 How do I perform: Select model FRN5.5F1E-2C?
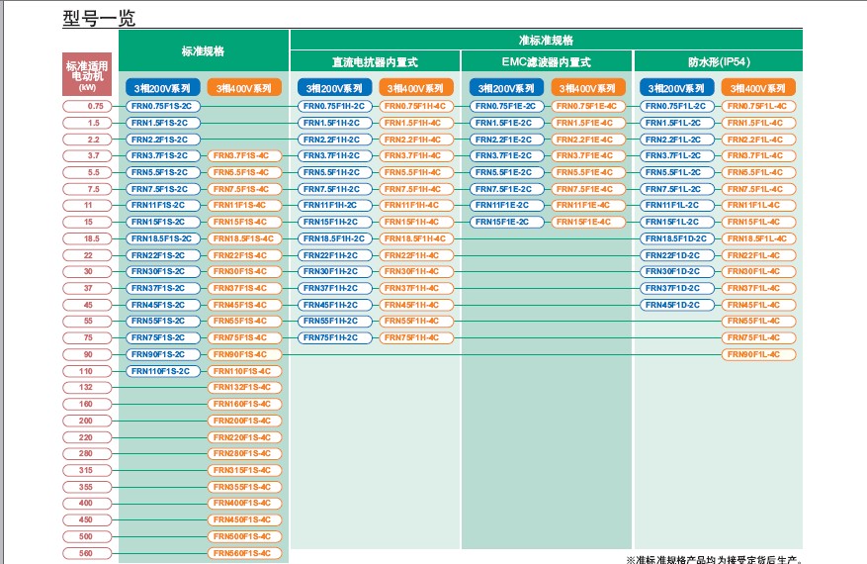[507, 173]
